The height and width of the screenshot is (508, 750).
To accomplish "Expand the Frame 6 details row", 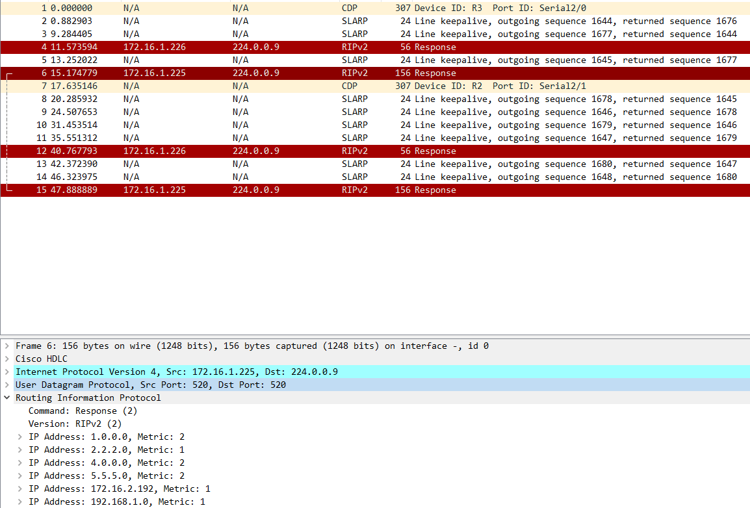I will click(x=6, y=346).
